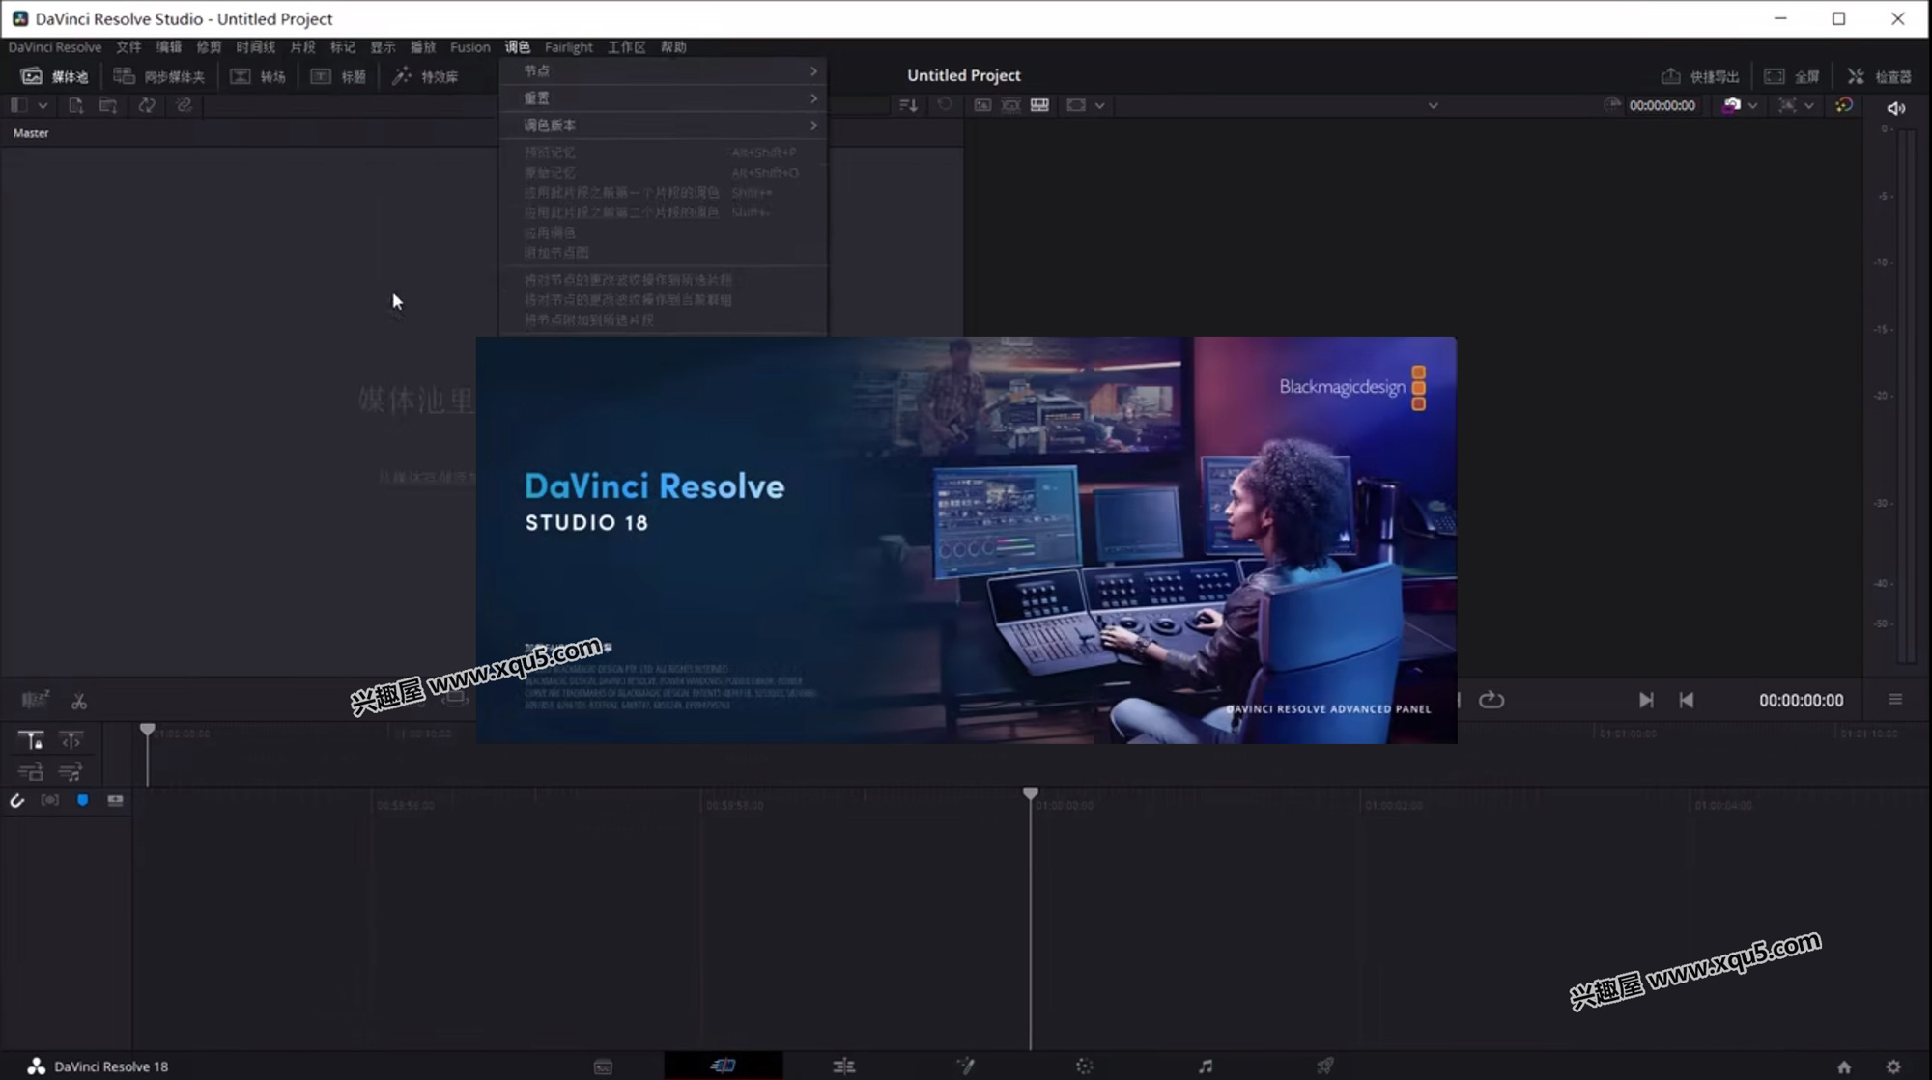
Task: Click the fast review camera icon
Action: pos(1731,105)
